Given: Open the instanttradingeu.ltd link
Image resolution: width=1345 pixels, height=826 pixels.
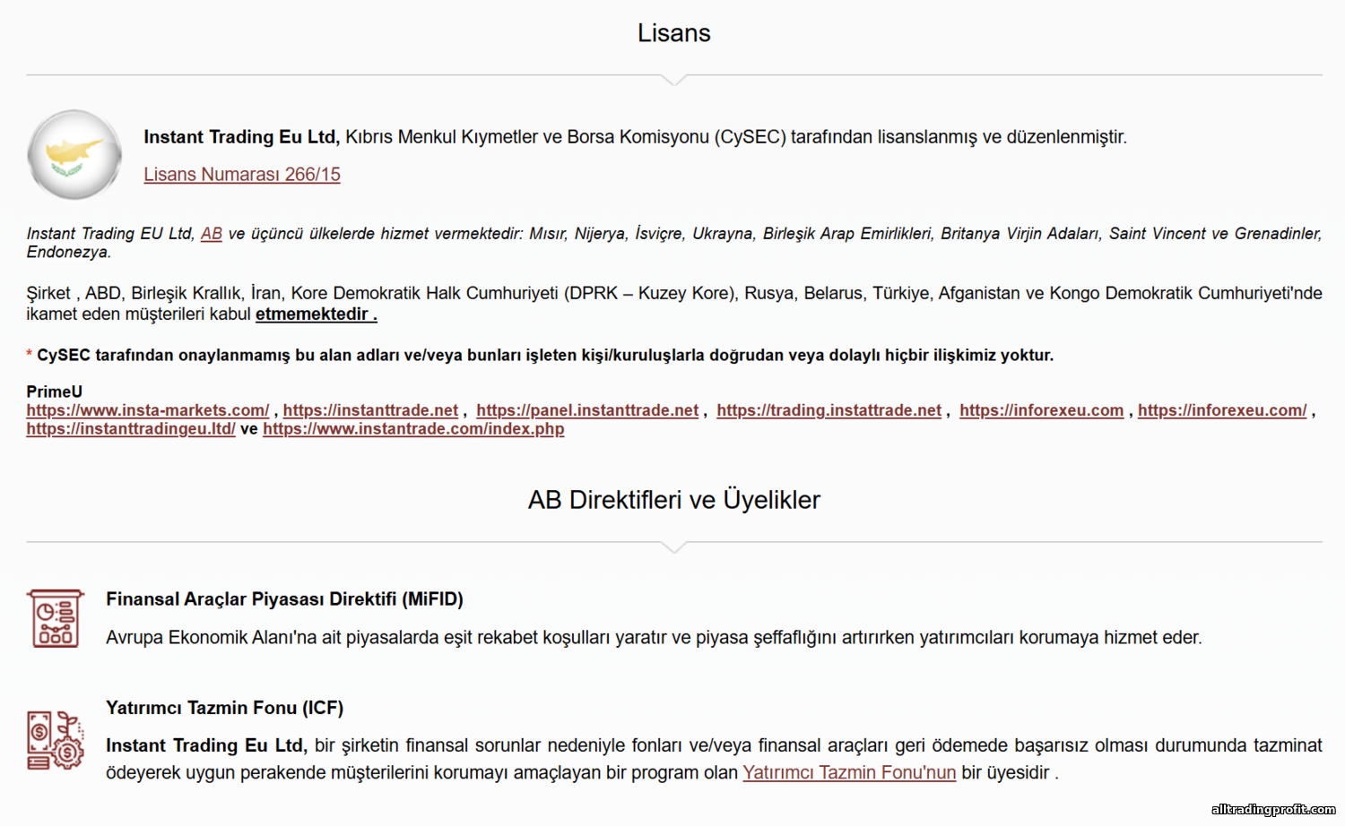Looking at the screenshot, I should click(131, 429).
